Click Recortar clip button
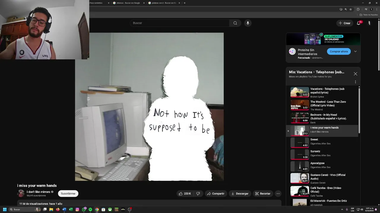380x213 pixels. [263, 193]
